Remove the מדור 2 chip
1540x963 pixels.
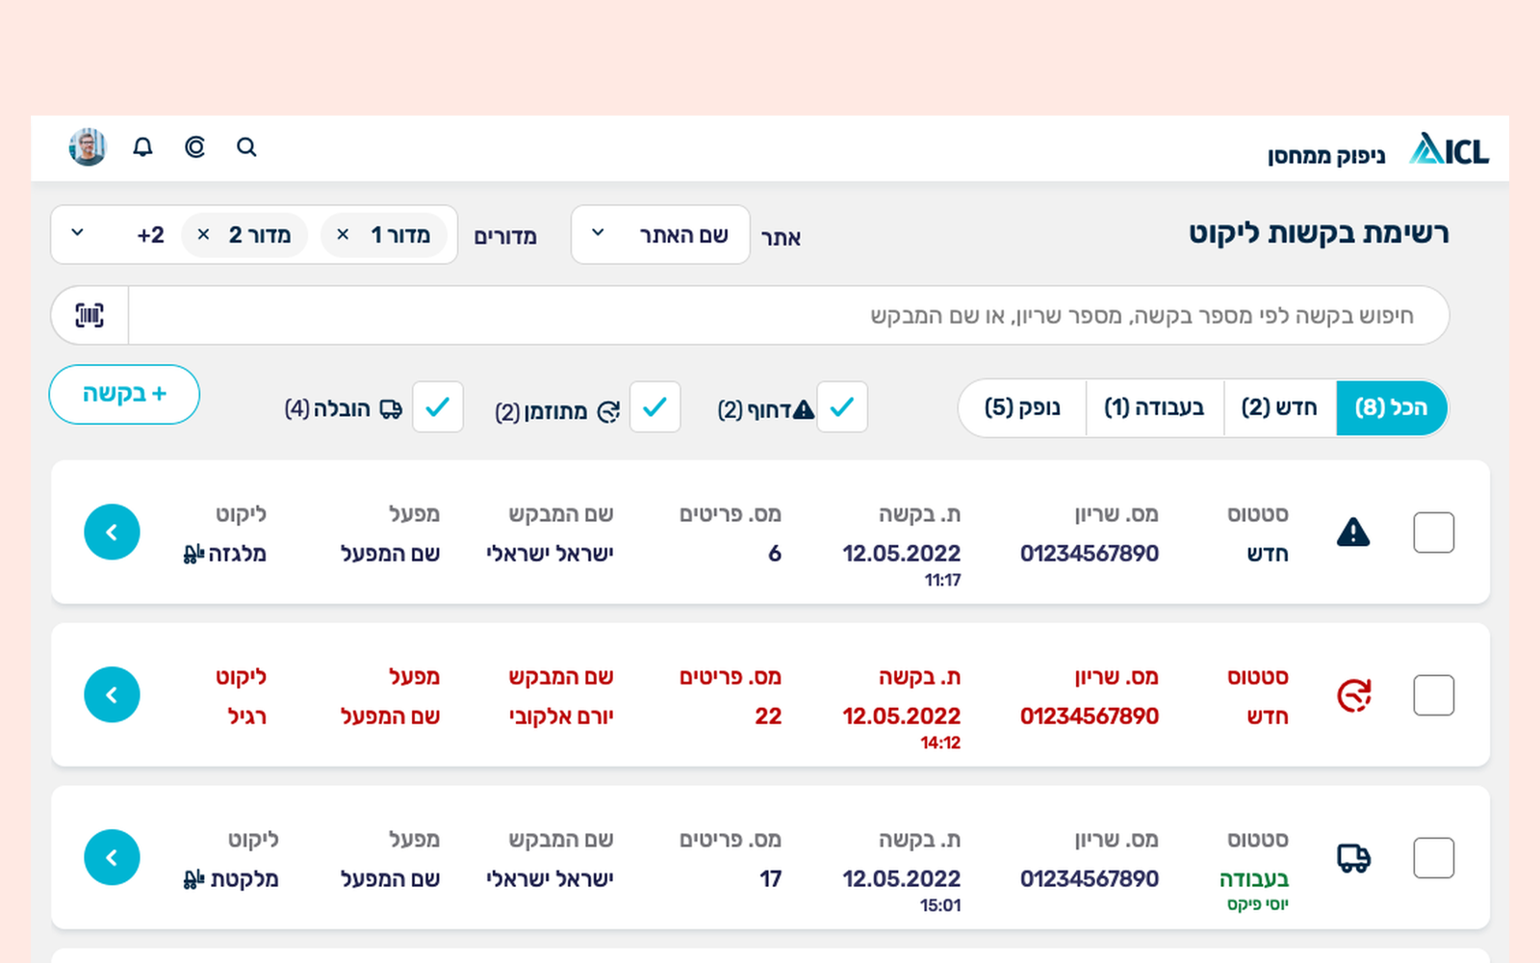pyautogui.click(x=203, y=235)
